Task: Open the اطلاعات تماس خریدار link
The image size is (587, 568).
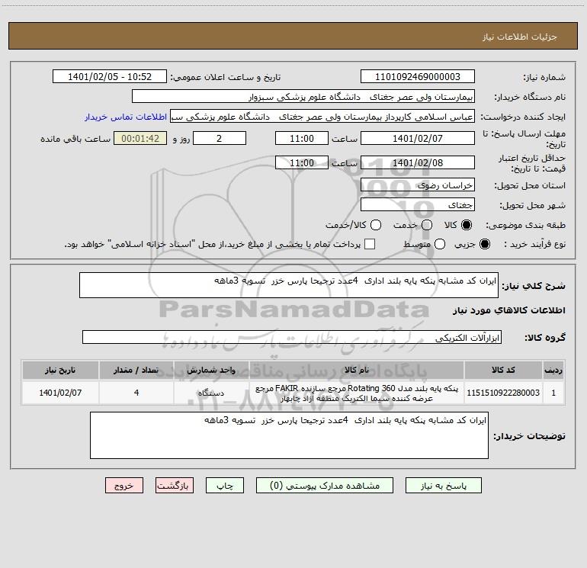Action: coord(126,117)
